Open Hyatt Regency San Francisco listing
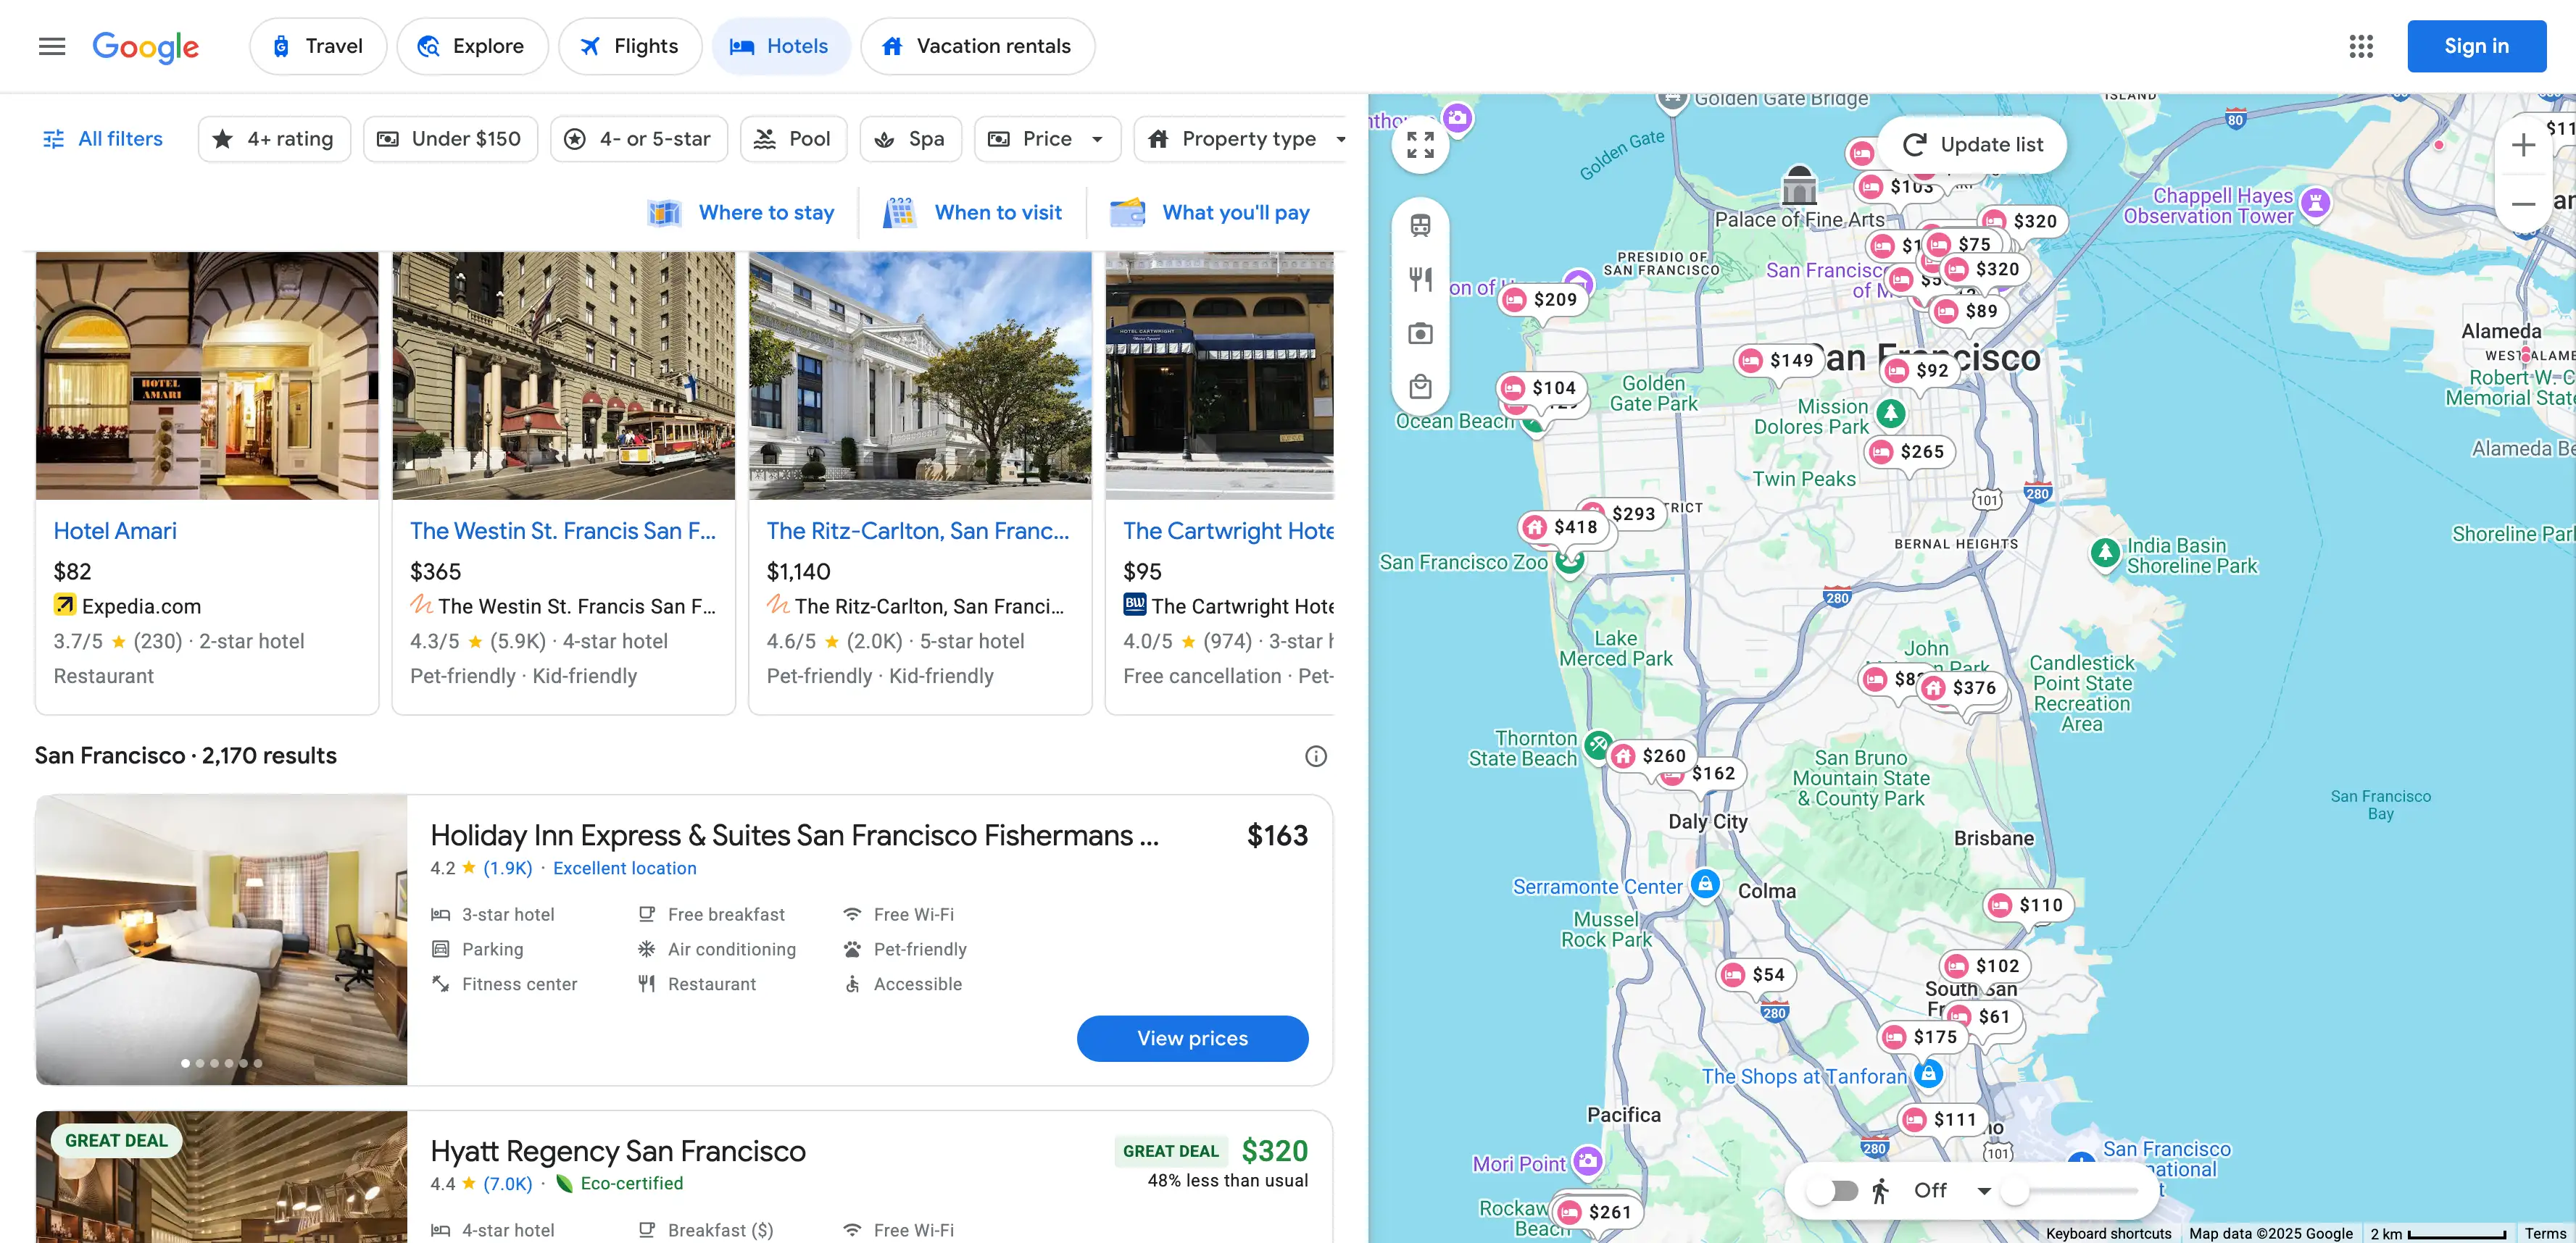The height and width of the screenshot is (1243, 2576). pyautogui.click(x=618, y=1151)
